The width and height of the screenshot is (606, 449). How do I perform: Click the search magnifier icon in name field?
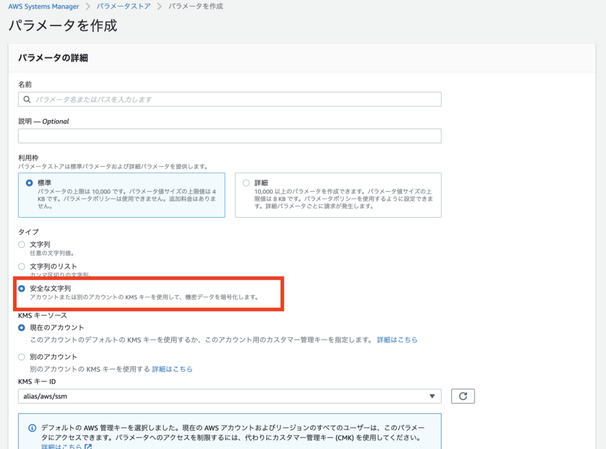[x=27, y=99]
